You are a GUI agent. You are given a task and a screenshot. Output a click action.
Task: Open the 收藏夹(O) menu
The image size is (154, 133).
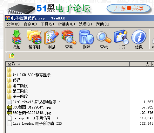66,24
